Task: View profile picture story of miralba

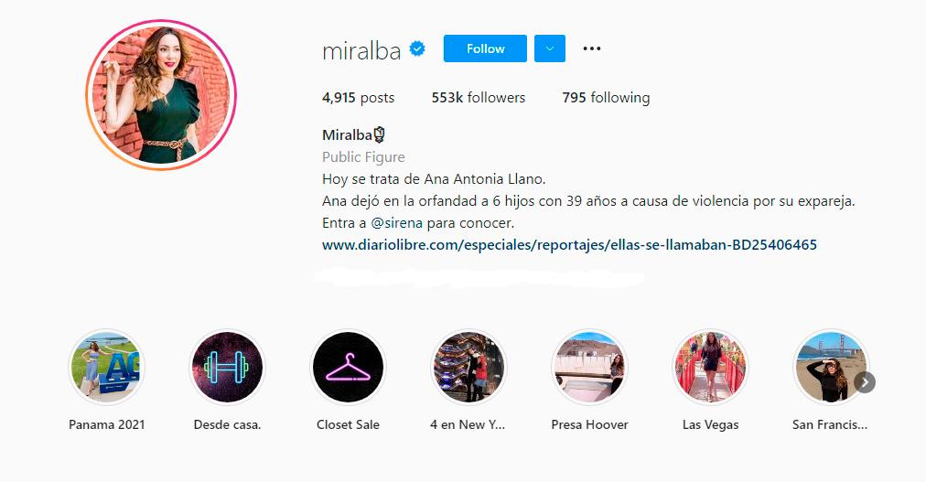Action: click(x=161, y=95)
